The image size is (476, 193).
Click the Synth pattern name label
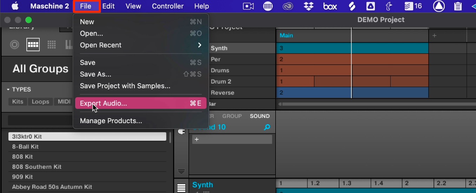coord(203,185)
